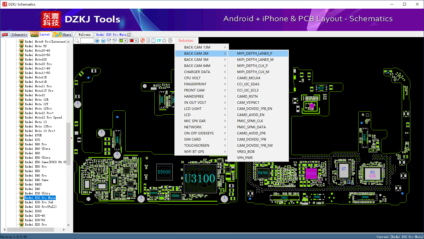Switch to the Schematic tab
The image size is (424, 239).
tap(14, 35)
